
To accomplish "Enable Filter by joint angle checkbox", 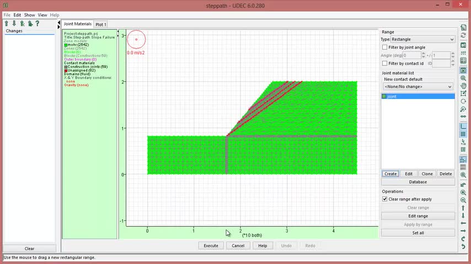I will [384, 47].
